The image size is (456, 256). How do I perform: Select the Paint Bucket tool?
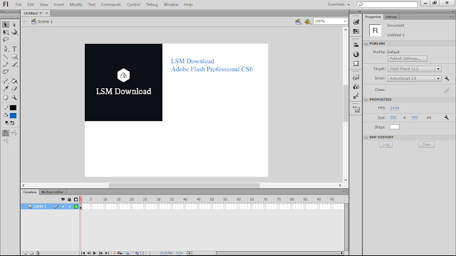coord(14,81)
